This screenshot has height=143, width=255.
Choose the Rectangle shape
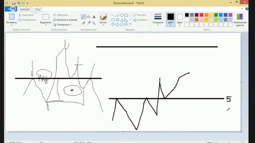point(126,15)
